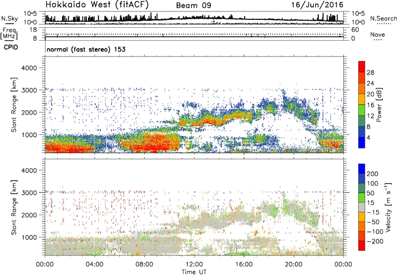The height and width of the screenshot is (275, 397).
Task: Pick the red bottom segment of Velocity colorbar
Action: [x=362, y=246]
